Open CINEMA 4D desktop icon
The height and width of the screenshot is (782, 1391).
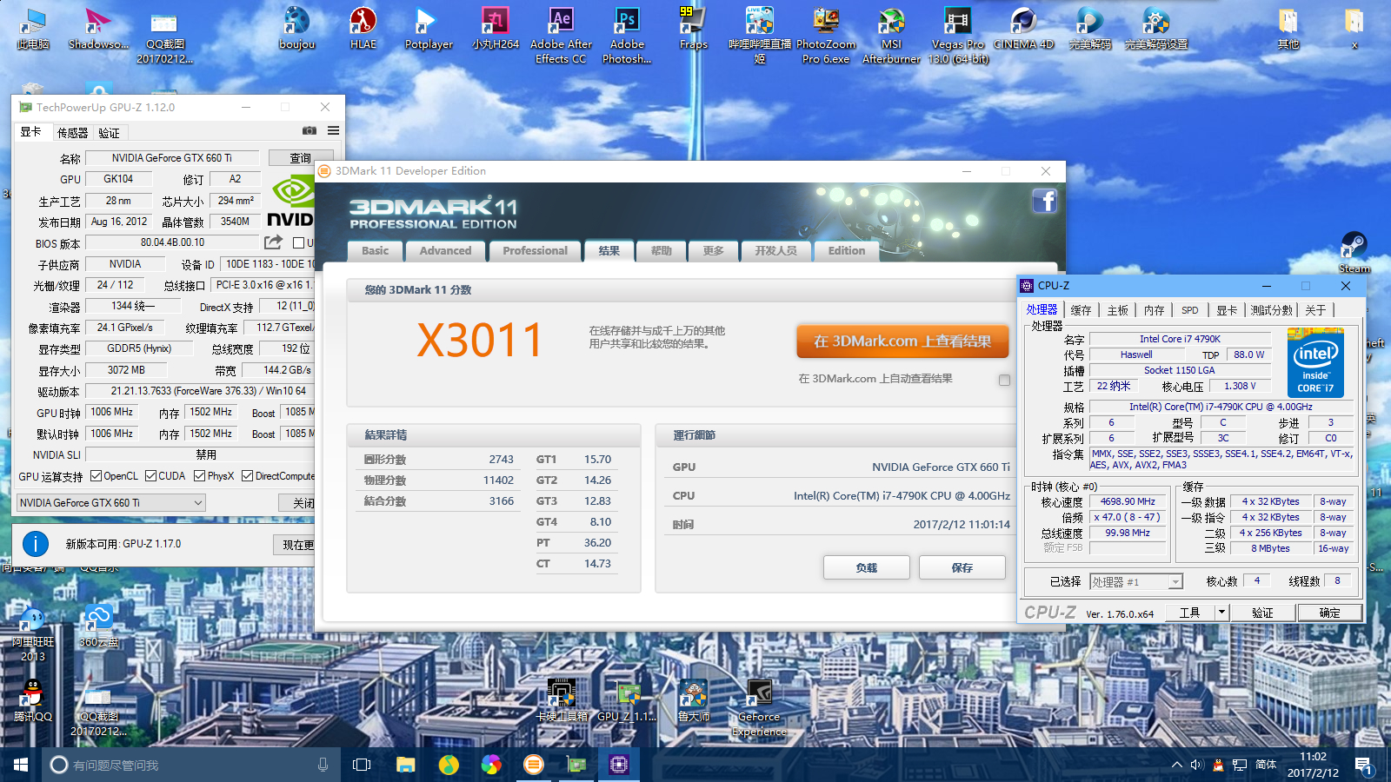click(x=1023, y=29)
